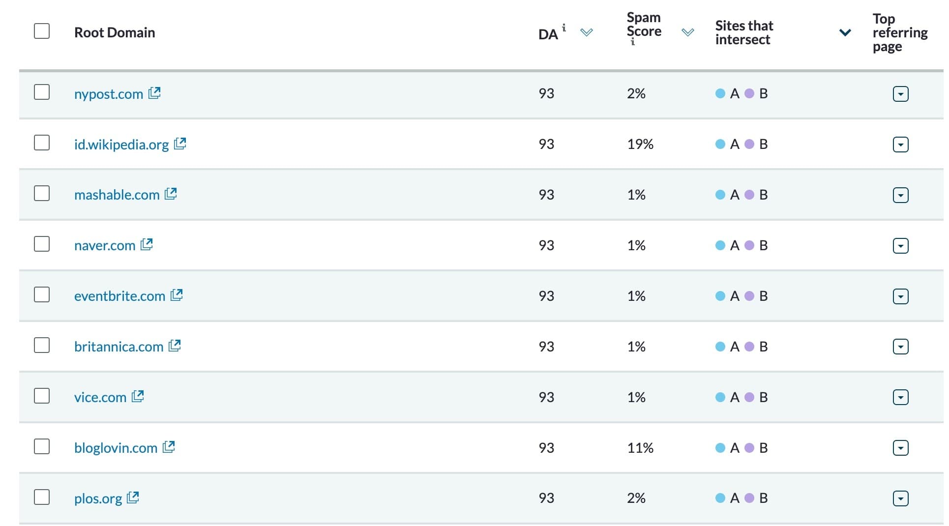This screenshot has width=949, height=526.
Task: Open nypost.com in a new tab via external link icon
Action: click(155, 93)
